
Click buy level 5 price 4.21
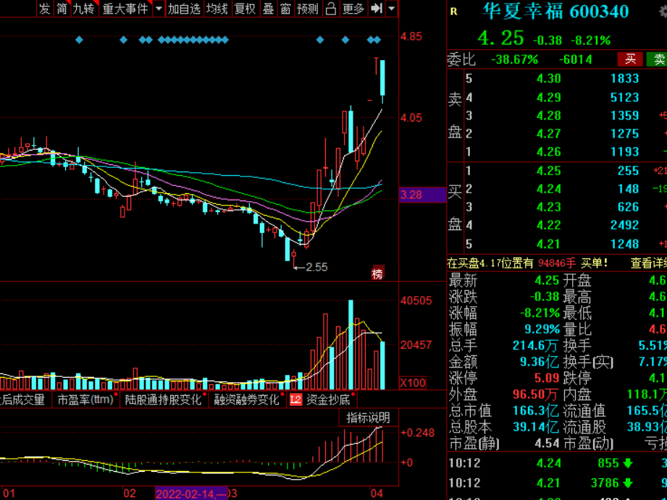[549, 244]
